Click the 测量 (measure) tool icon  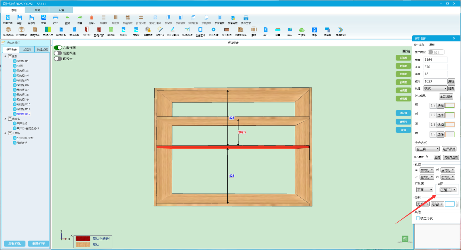[278, 30]
